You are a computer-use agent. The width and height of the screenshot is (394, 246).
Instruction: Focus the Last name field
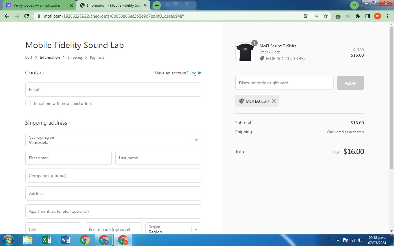(158, 158)
